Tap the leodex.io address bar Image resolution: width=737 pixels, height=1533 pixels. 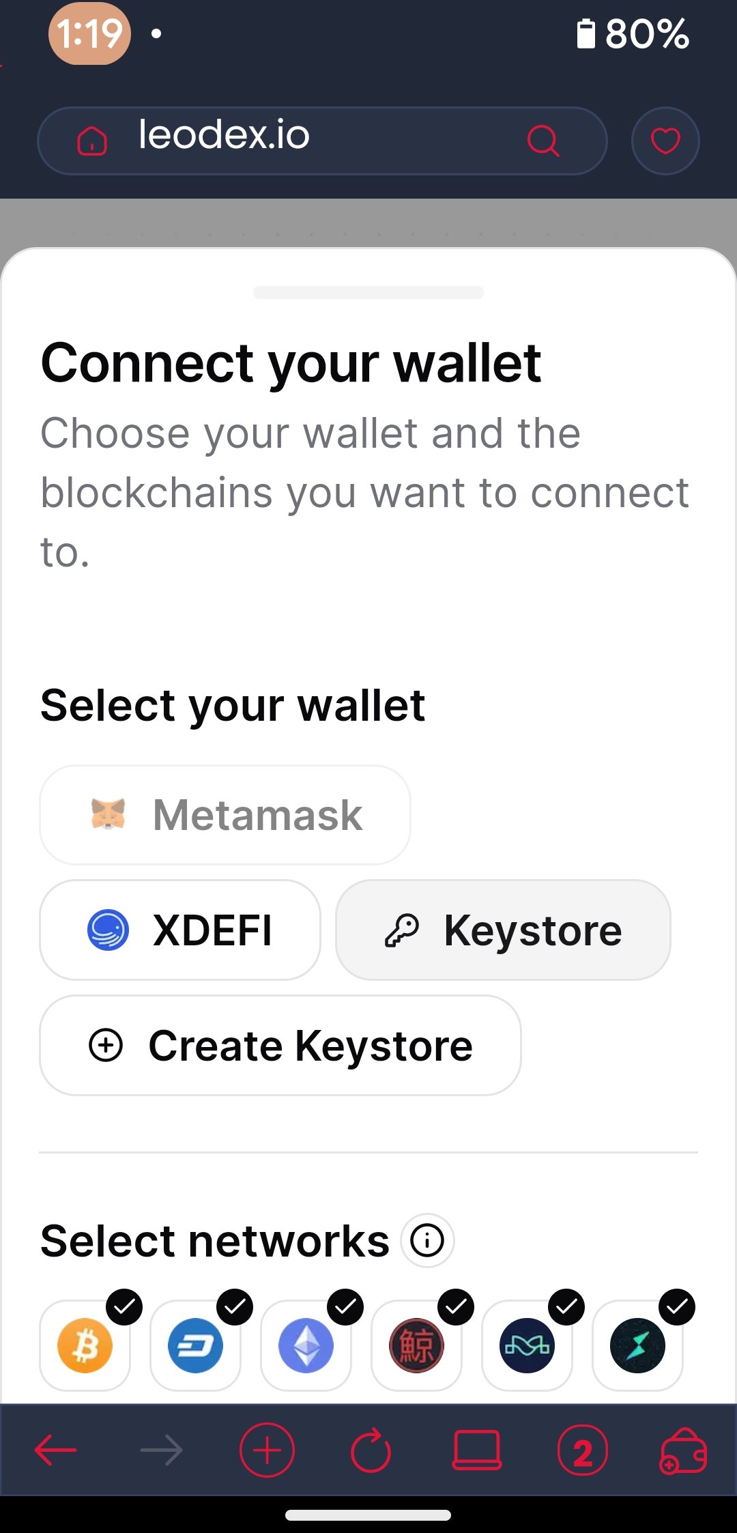[322, 141]
